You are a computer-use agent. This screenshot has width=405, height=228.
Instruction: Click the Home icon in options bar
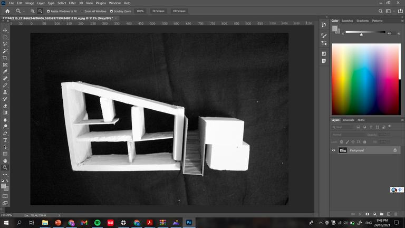coord(7,11)
